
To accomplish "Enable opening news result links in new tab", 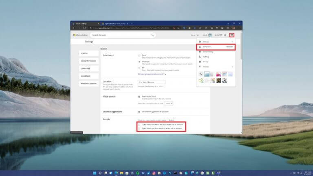I will coord(139,128).
